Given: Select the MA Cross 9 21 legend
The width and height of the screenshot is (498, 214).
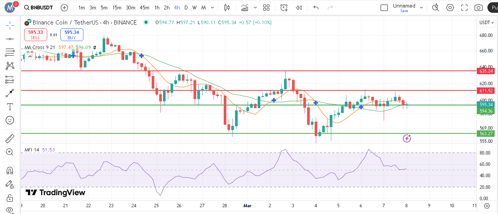Looking at the screenshot, I should (39, 47).
